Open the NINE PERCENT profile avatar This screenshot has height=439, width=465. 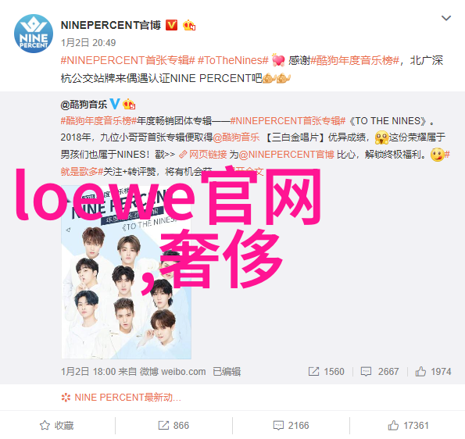[34, 34]
